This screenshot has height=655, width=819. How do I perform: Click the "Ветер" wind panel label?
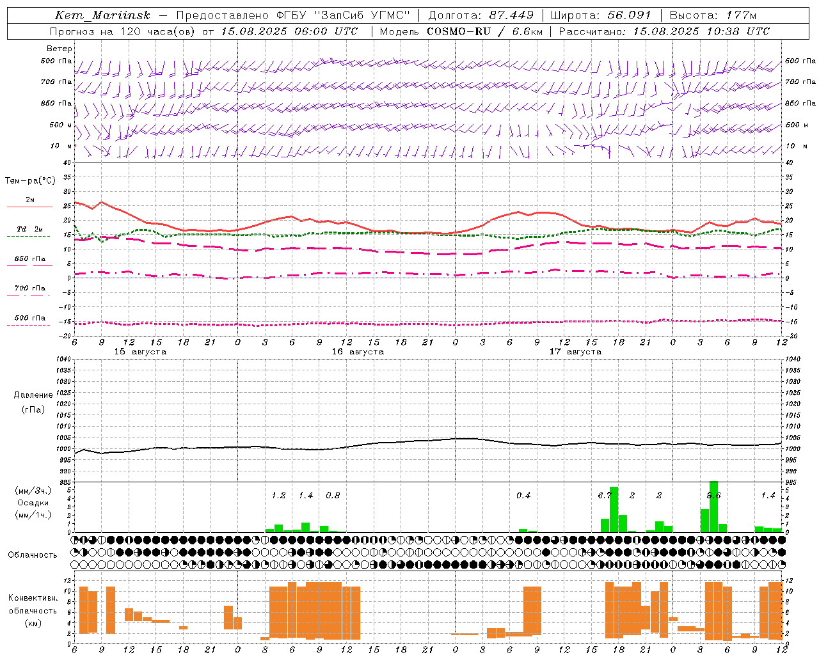(60, 49)
